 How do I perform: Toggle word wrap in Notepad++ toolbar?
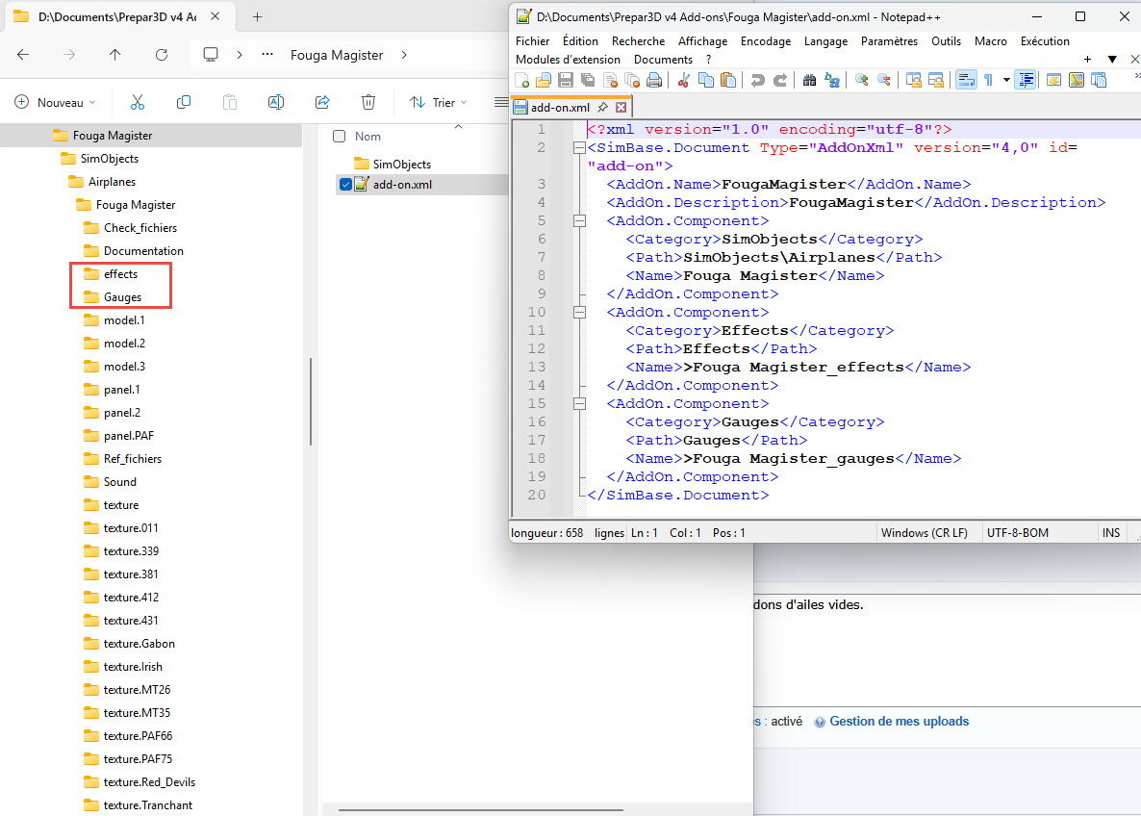point(966,80)
